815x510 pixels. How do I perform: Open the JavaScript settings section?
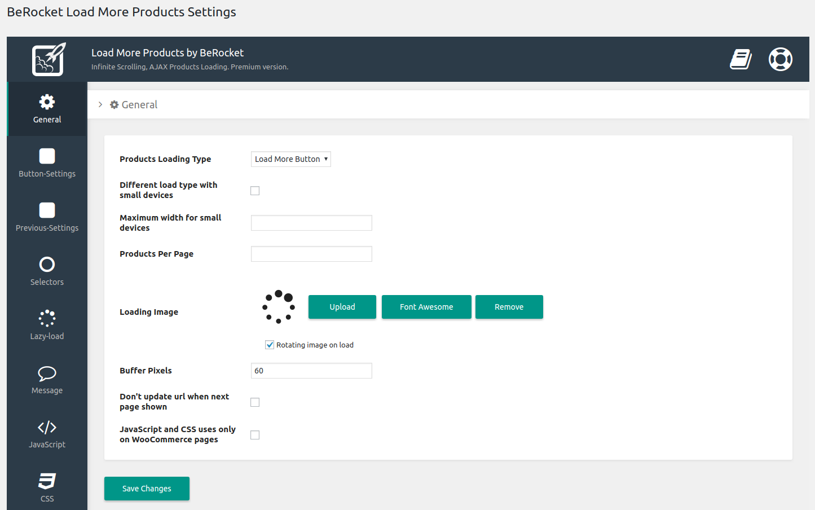click(47, 434)
